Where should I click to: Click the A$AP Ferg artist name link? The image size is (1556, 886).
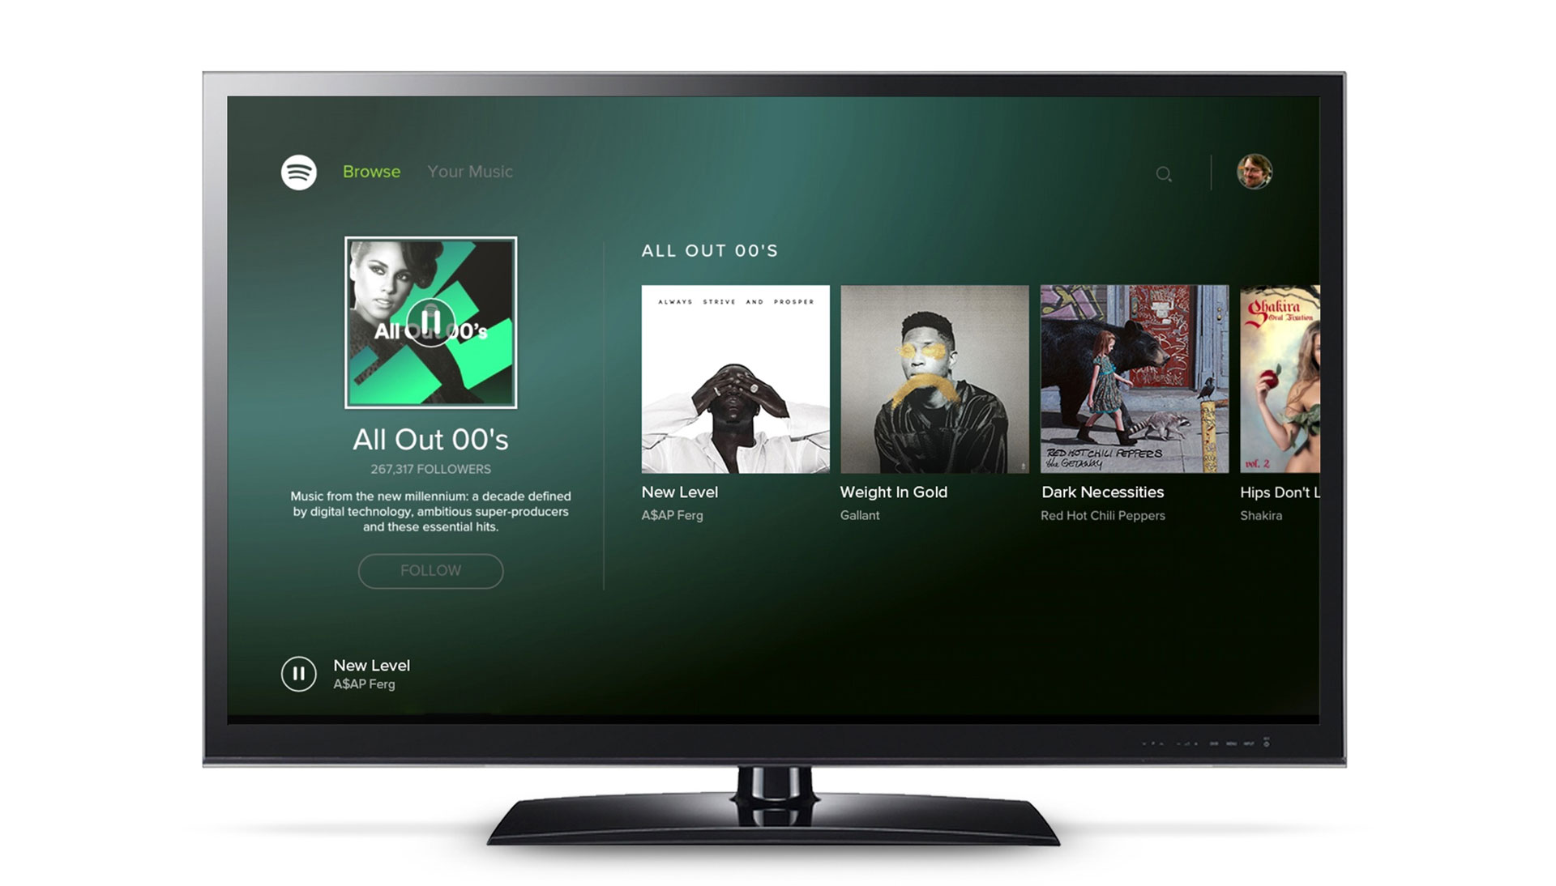(x=670, y=514)
